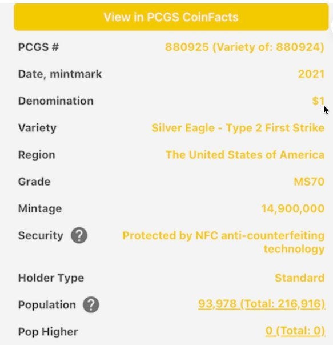Select the MS70 grade value
This screenshot has height=345, width=333.
pos(309,182)
